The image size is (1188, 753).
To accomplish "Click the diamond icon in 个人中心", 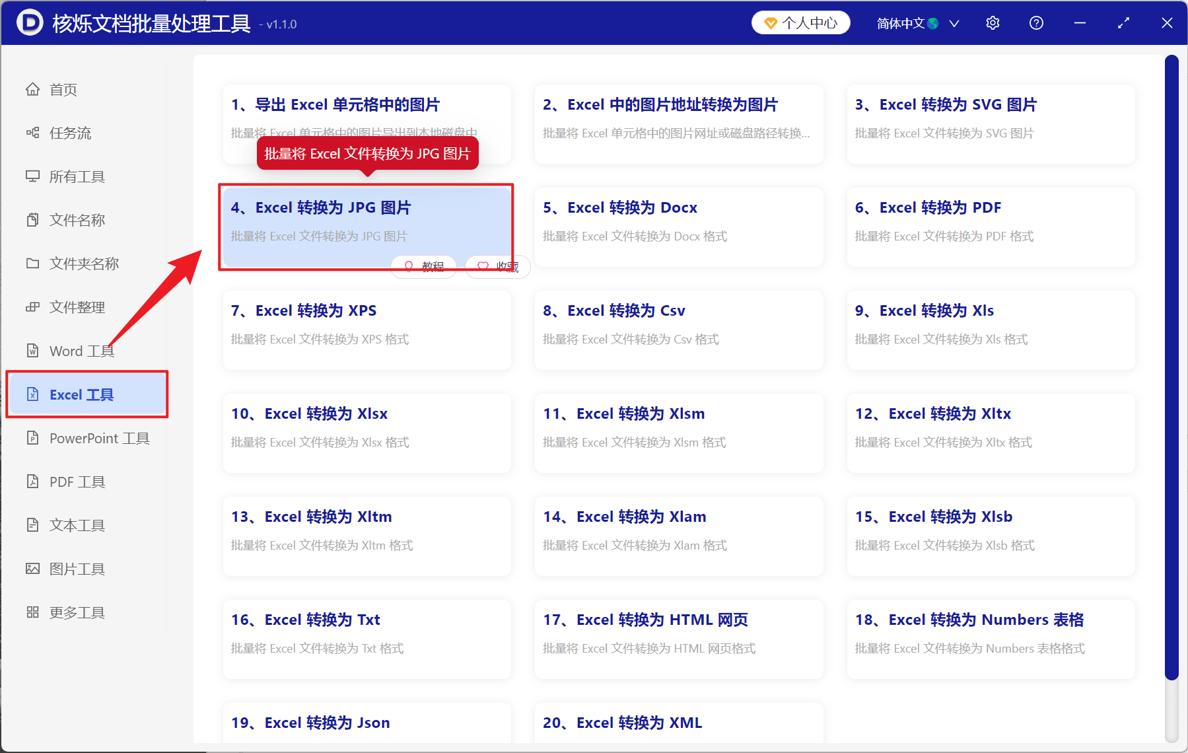I will [770, 24].
